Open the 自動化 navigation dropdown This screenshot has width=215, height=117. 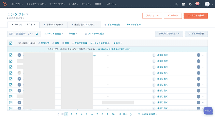click(99, 4)
